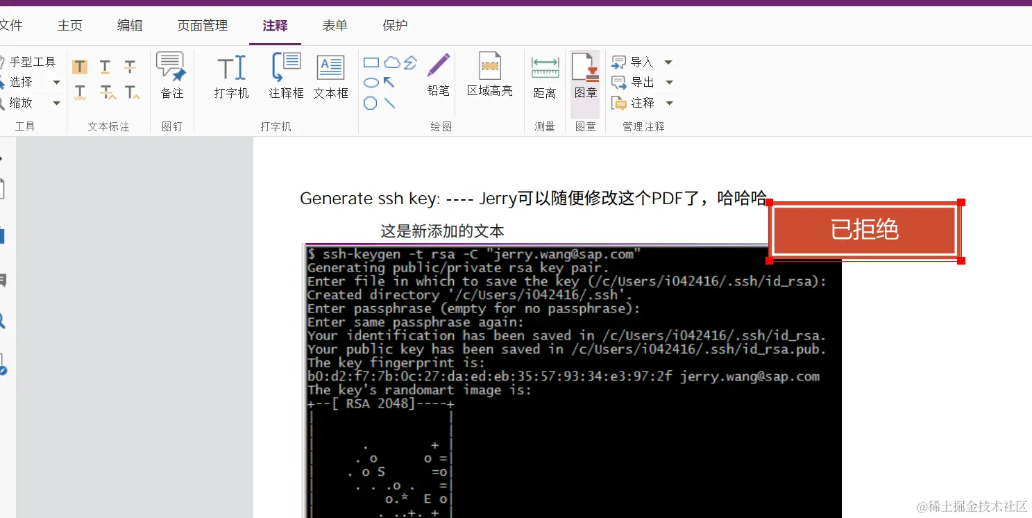The image size is (1032, 518).
Task: Open the 表单 ribbon tab
Action: pos(335,26)
